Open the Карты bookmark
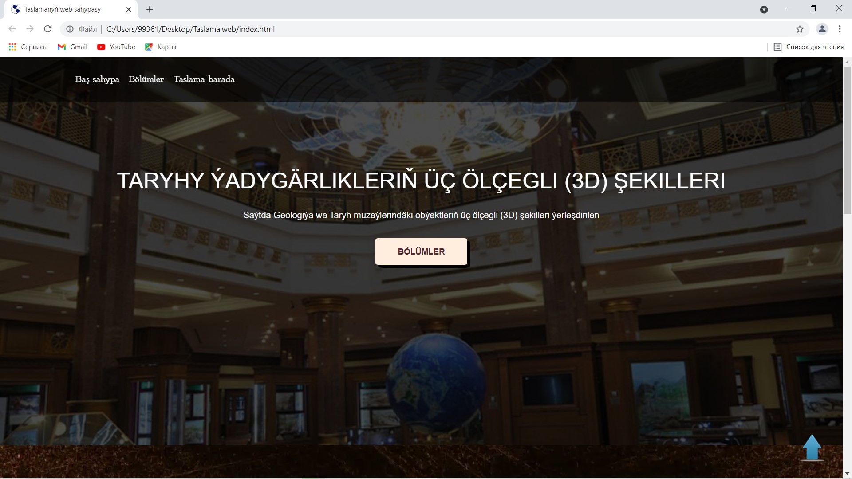852x479 pixels. click(160, 47)
